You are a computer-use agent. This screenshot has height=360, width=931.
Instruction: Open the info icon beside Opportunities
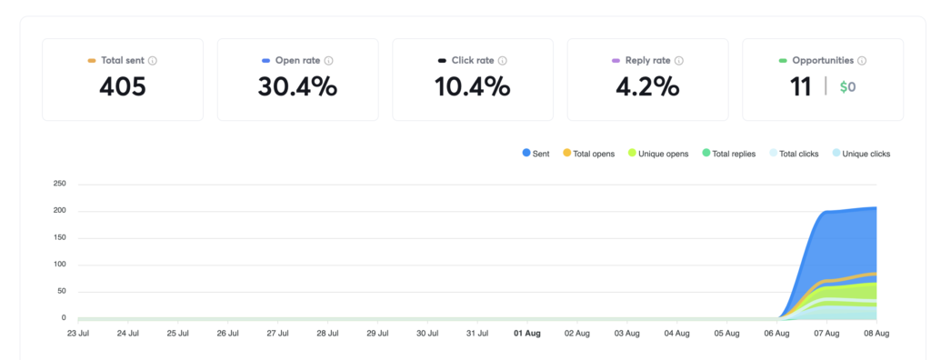[862, 61]
